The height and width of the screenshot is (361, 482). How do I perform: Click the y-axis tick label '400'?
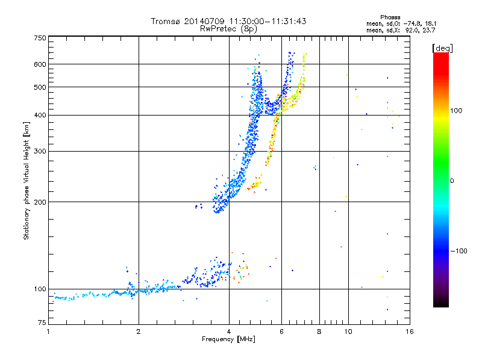(x=40, y=116)
